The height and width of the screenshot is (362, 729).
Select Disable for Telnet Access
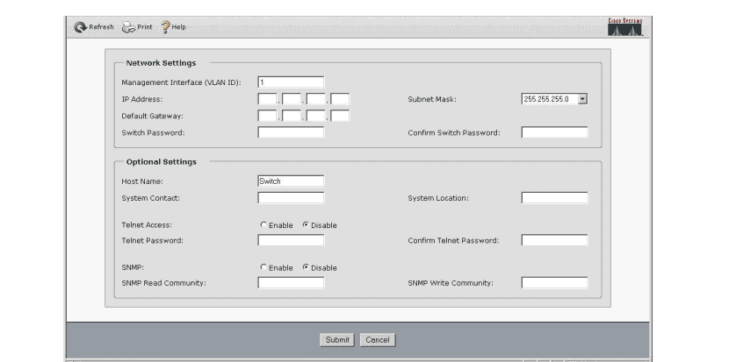305,225
